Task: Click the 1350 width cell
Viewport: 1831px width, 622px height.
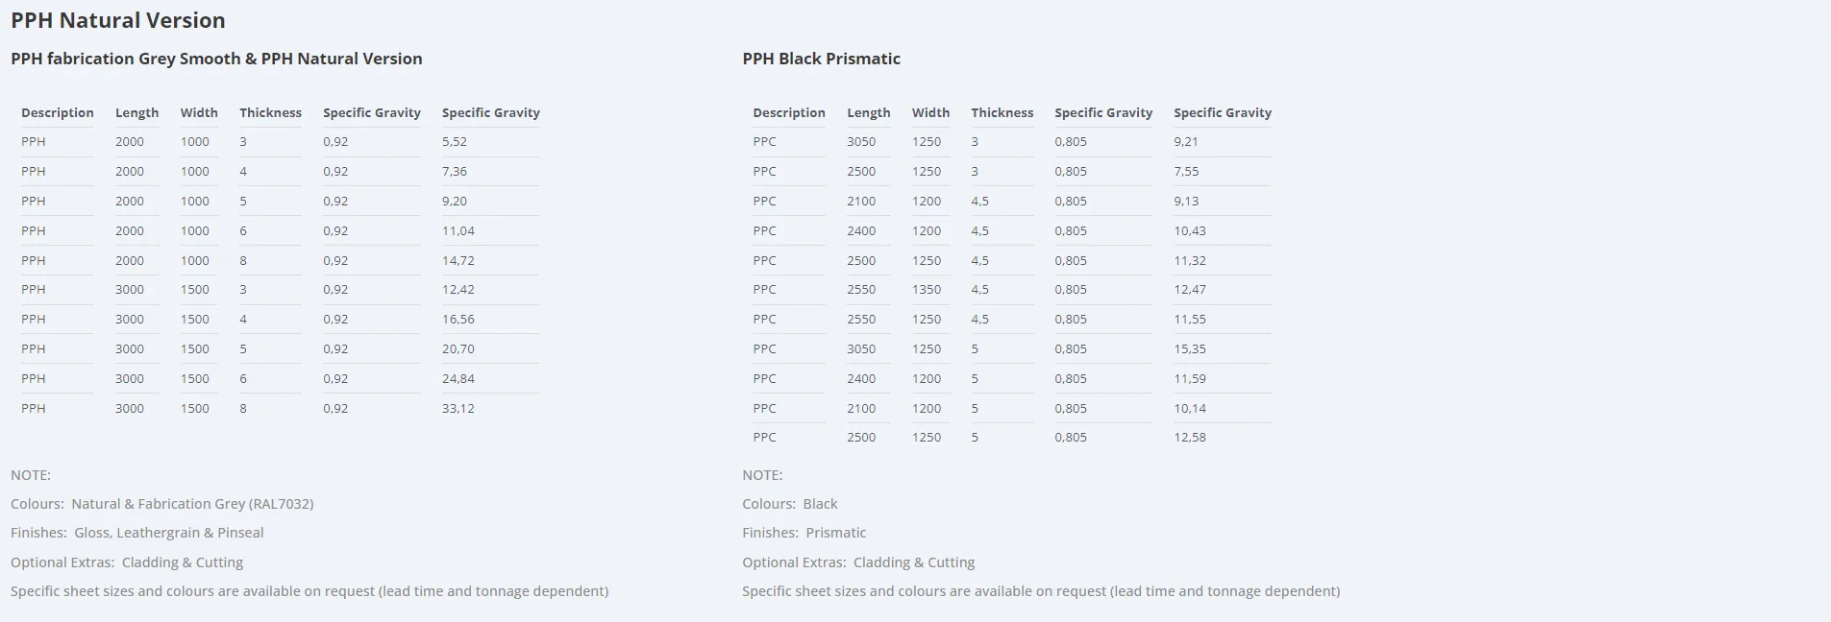Action: tap(927, 289)
